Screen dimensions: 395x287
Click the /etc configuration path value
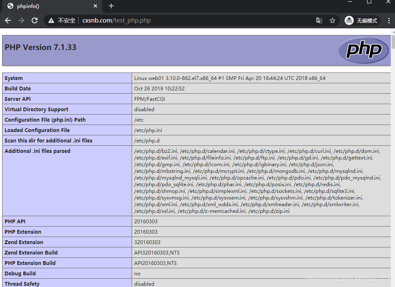tap(139, 120)
